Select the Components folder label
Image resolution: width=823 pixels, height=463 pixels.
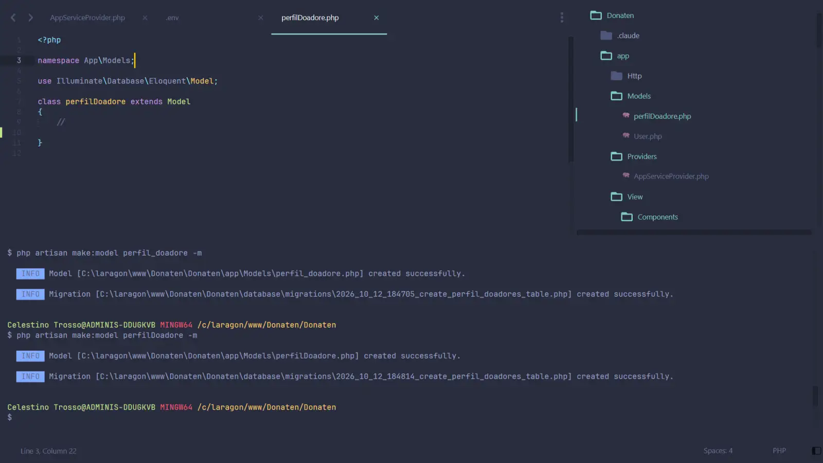coord(658,217)
